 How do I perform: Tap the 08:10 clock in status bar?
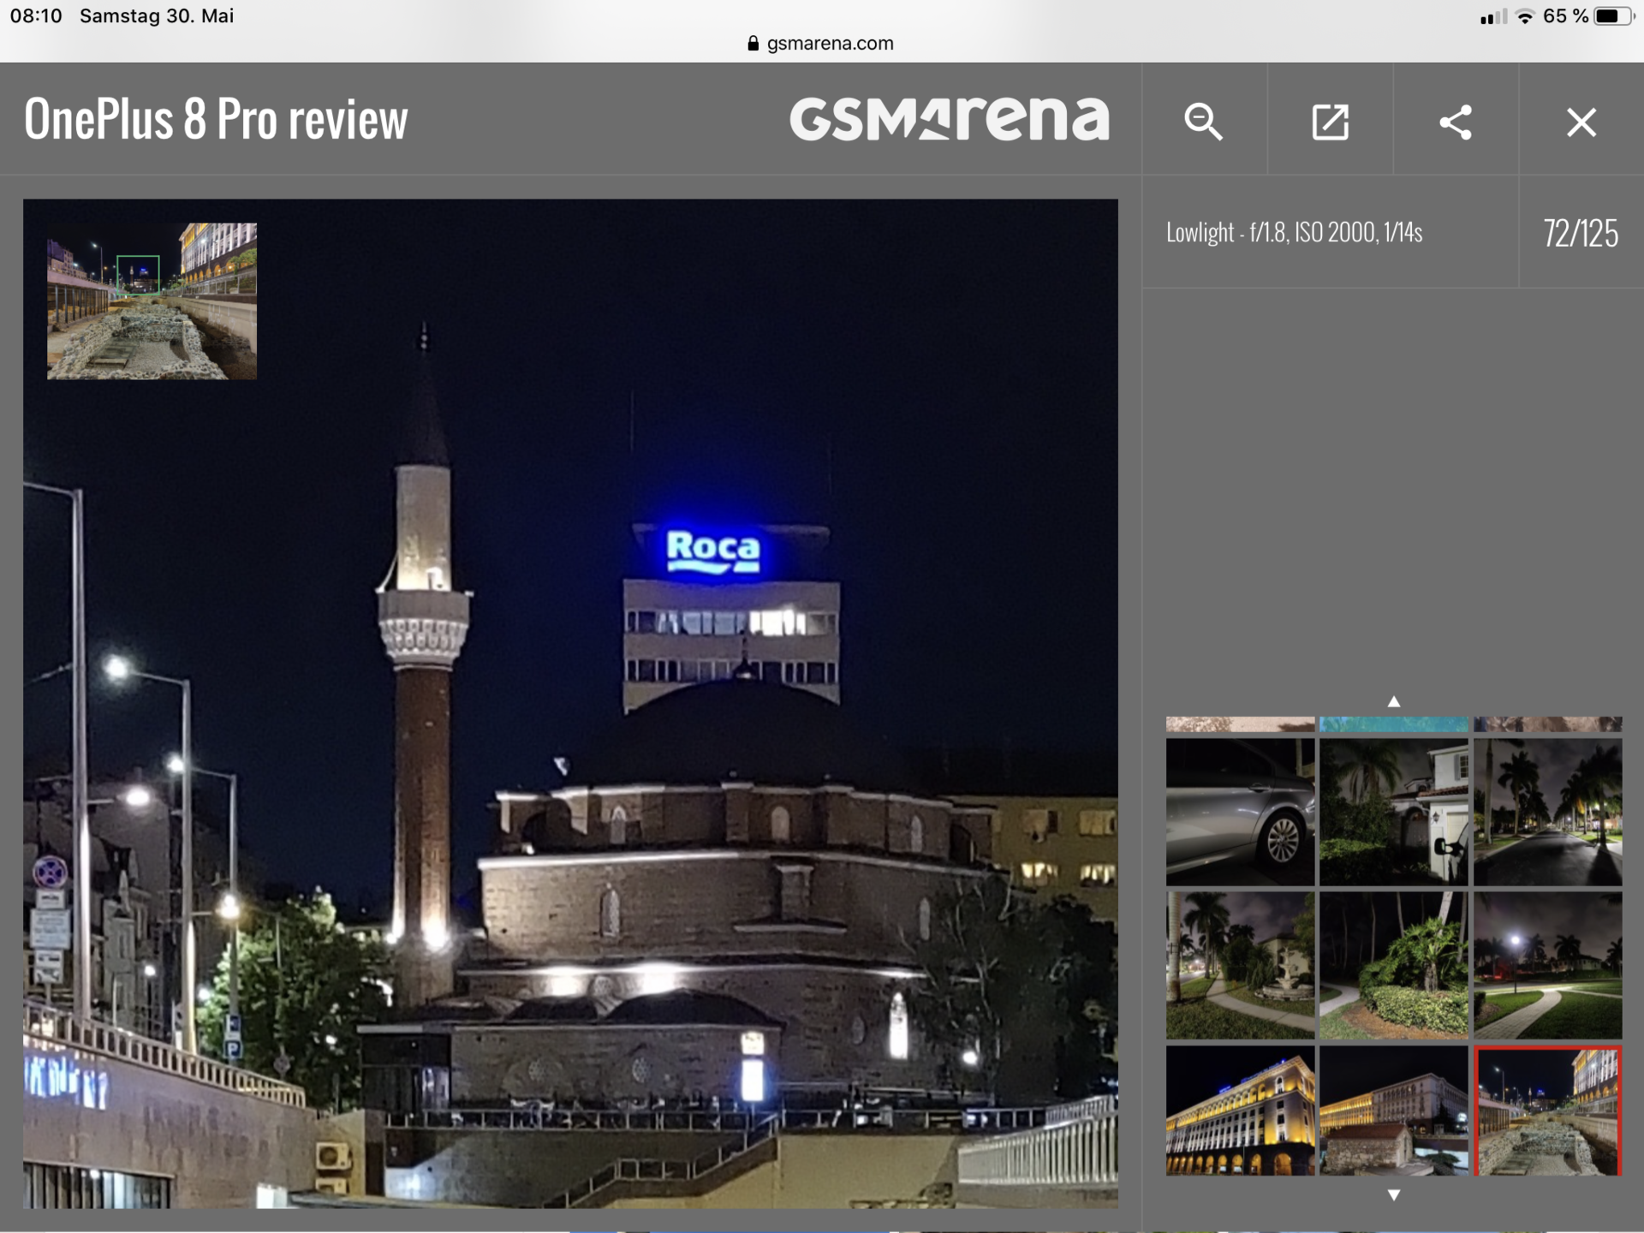point(36,16)
